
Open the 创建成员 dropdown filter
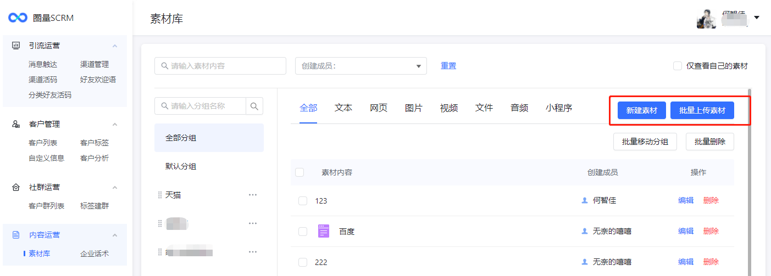360,66
